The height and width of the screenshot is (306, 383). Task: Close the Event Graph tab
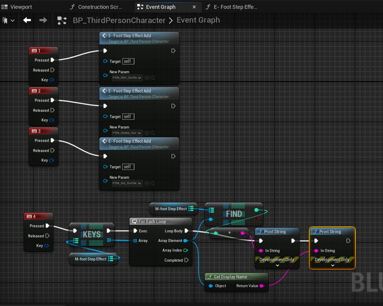click(x=194, y=7)
